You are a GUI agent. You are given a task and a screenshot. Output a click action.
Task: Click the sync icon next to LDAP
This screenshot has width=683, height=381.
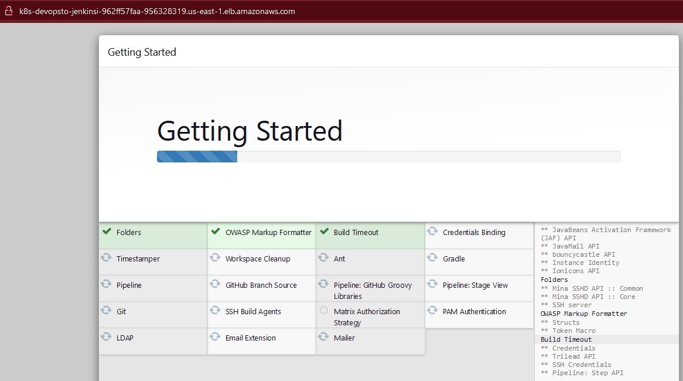pos(106,336)
